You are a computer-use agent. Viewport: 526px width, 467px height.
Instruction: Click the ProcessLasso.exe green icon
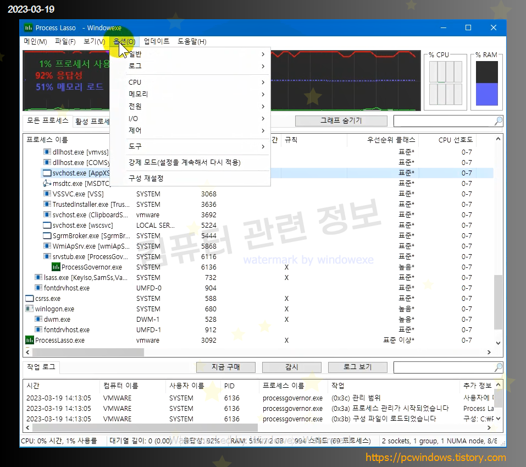pyautogui.click(x=30, y=340)
